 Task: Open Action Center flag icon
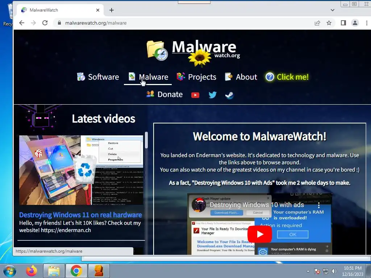coord(317,271)
